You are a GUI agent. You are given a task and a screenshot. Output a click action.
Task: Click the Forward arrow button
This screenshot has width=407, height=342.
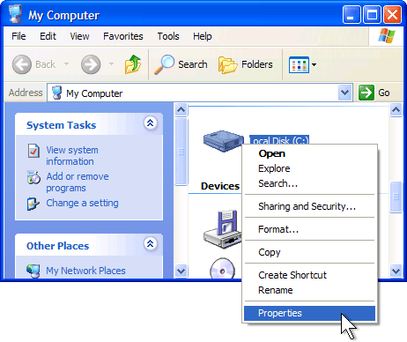(91, 64)
